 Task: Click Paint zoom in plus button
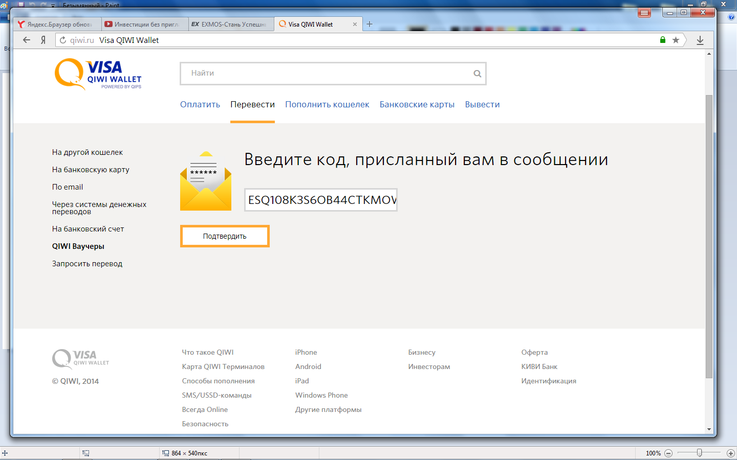[731, 453]
